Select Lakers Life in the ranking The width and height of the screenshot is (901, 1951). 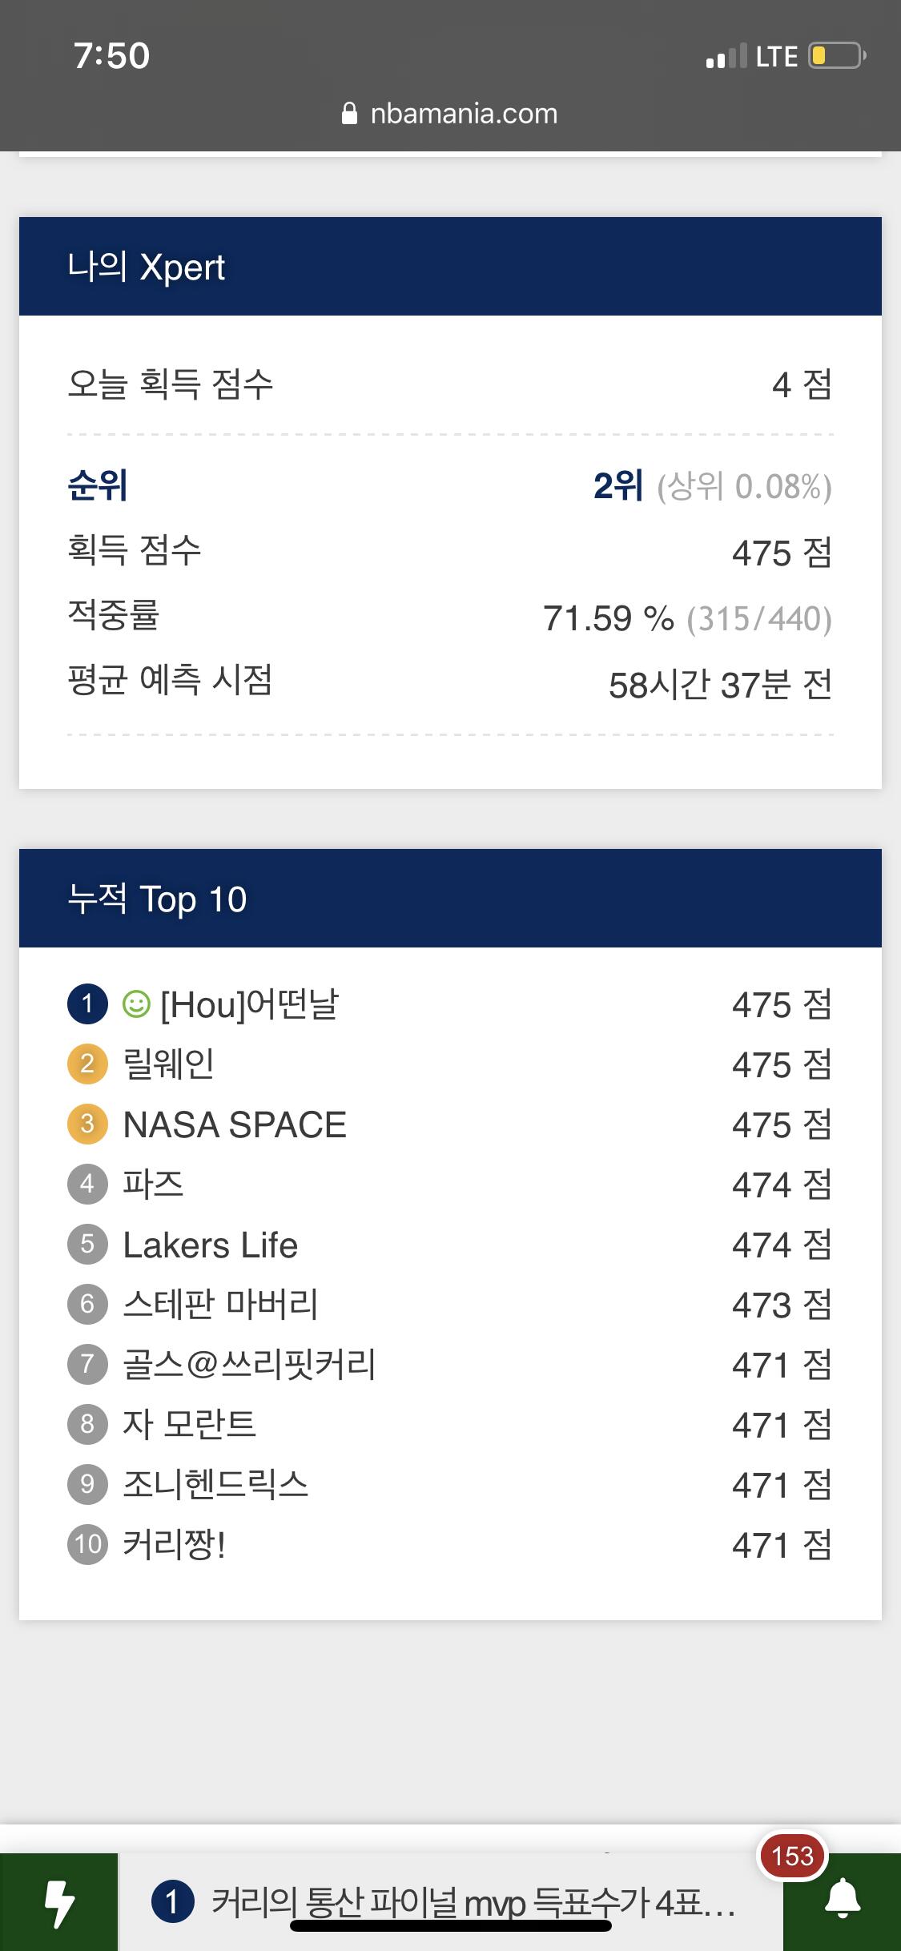coord(210,1245)
